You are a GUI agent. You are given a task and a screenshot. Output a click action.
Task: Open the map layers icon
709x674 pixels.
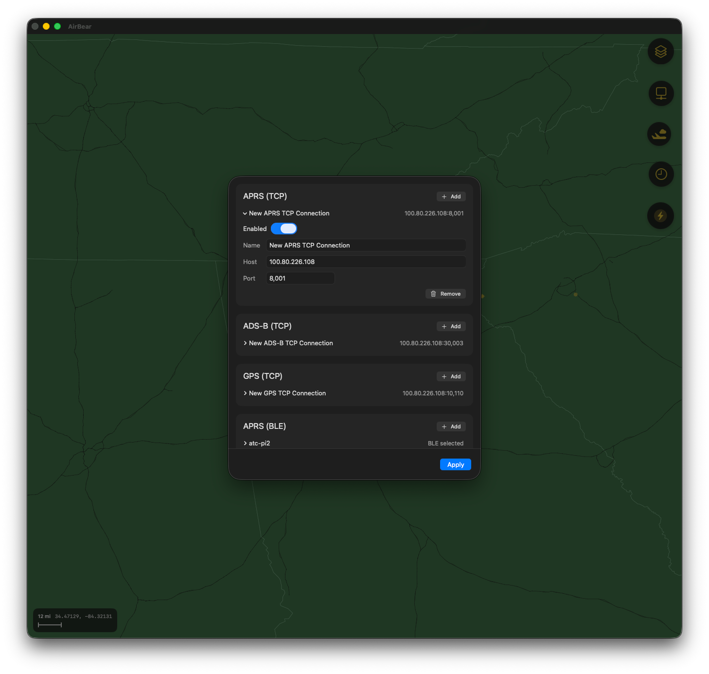click(660, 52)
